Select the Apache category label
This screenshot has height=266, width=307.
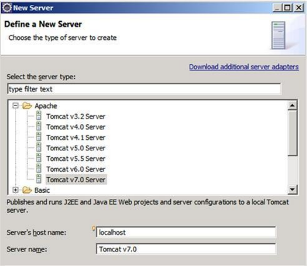pos(46,106)
